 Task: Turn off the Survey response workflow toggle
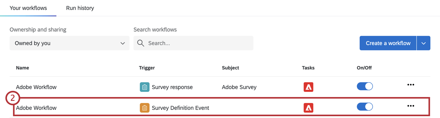tap(365, 86)
